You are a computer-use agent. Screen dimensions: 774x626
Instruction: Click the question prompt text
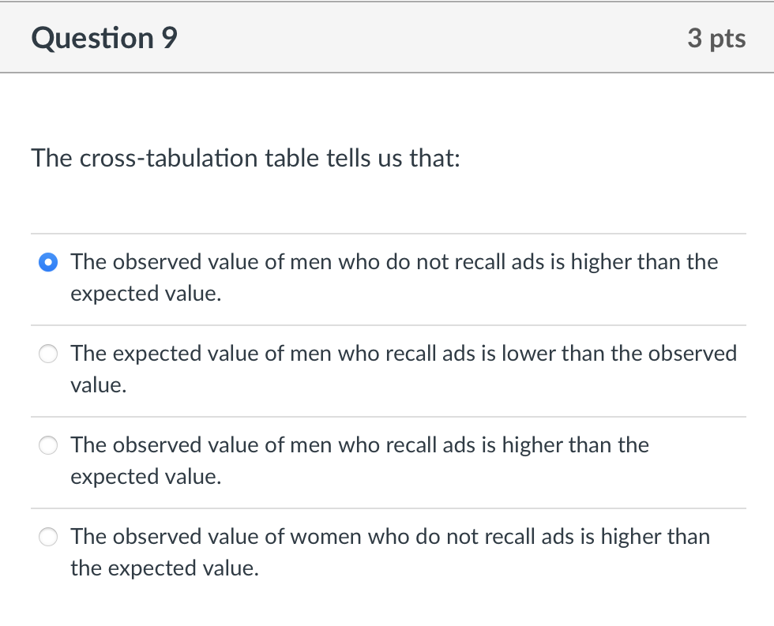pyautogui.click(x=246, y=158)
